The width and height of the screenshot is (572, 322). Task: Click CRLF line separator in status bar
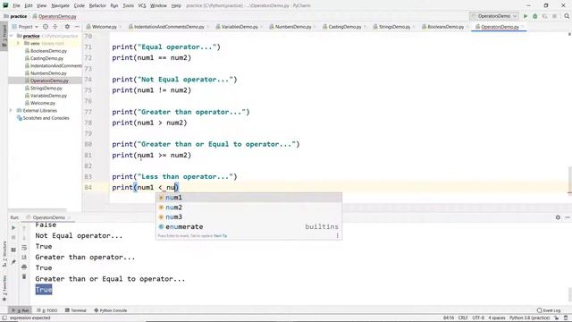pos(463,318)
